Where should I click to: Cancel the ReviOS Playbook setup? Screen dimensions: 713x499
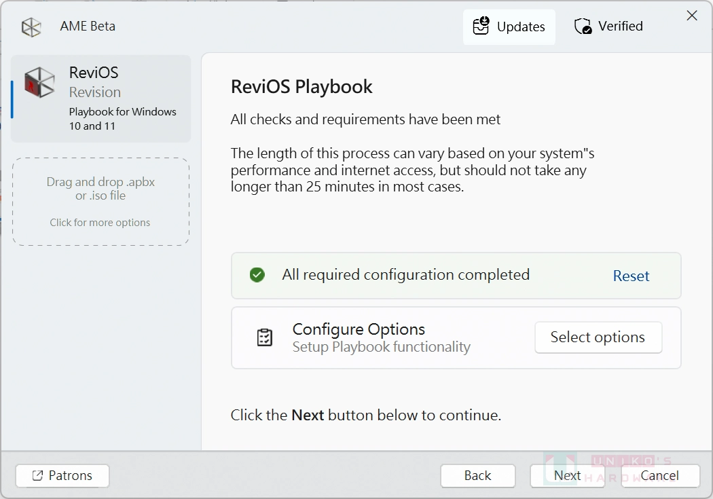659,476
